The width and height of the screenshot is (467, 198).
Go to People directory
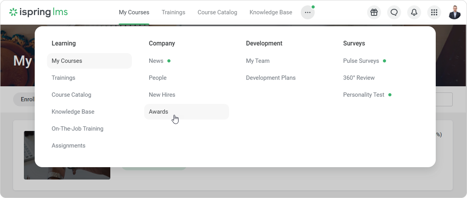(x=158, y=78)
